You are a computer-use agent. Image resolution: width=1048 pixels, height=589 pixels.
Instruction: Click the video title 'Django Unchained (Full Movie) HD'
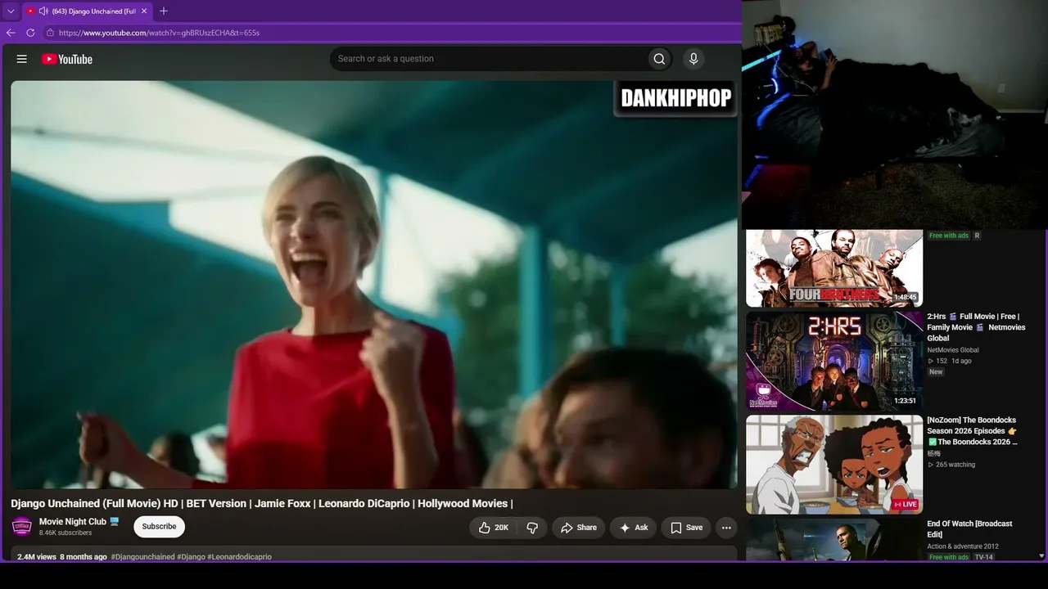point(262,504)
